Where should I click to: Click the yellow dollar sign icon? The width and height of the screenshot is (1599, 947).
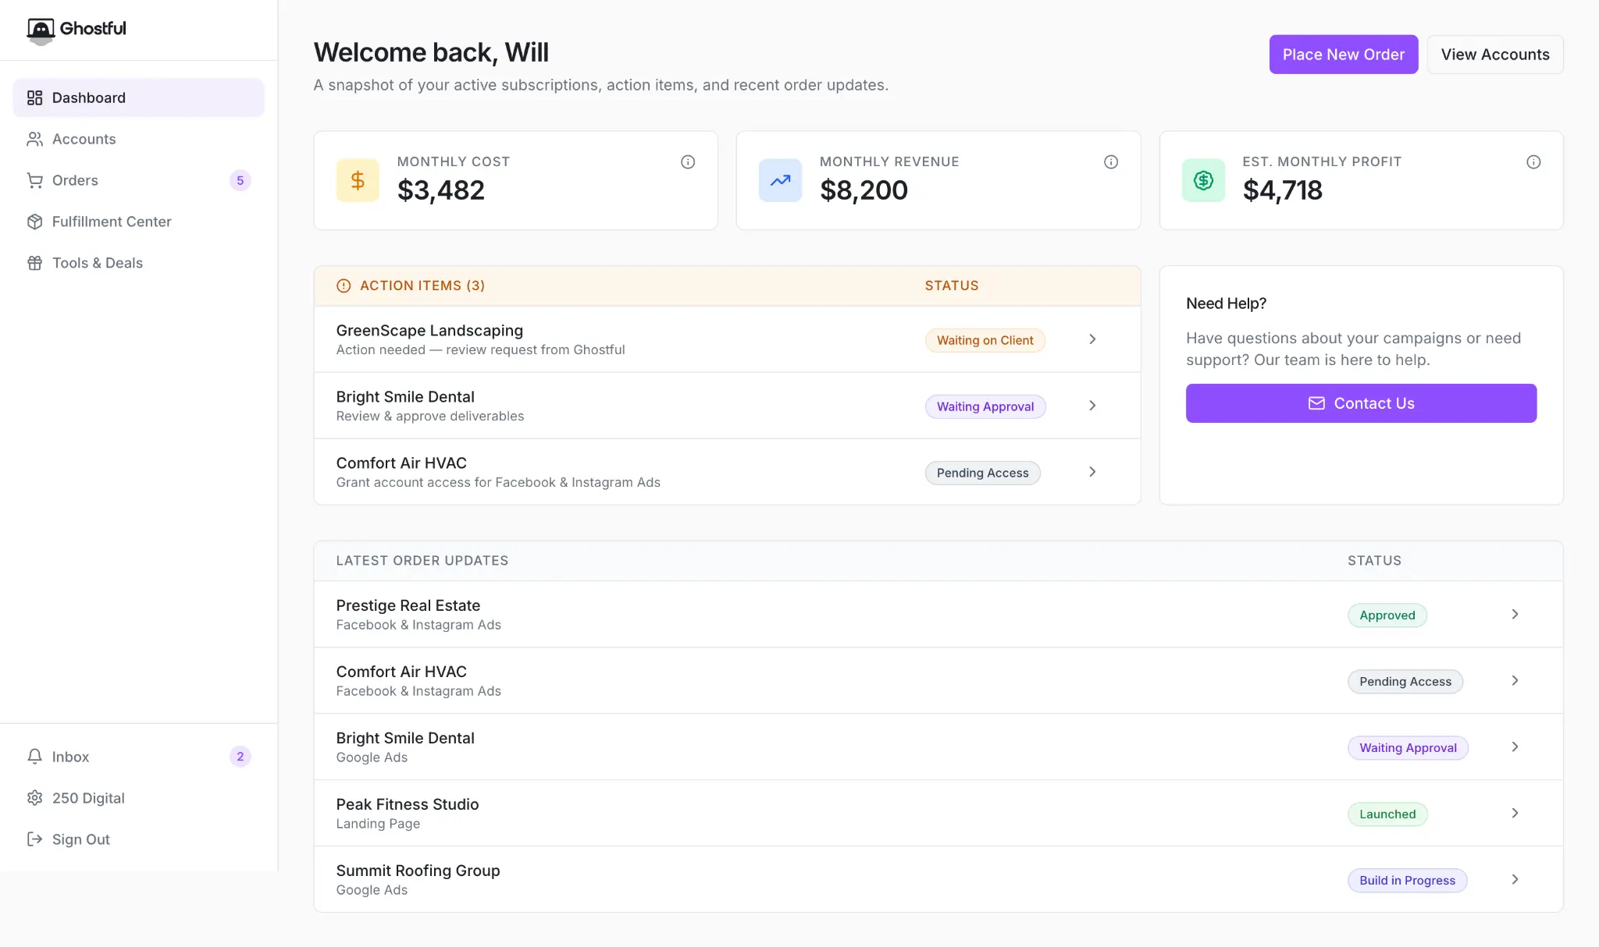[x=358, y=180]
